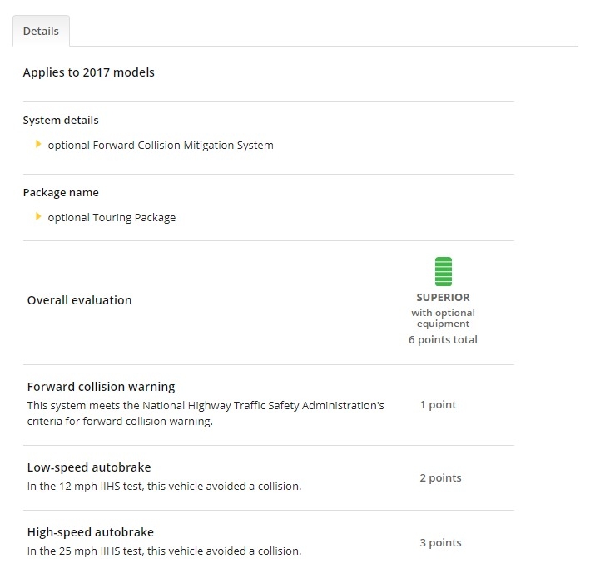Screen dimensions: 595x588
Task: Click the Overall evaluation label
Action: coord(80,300)
